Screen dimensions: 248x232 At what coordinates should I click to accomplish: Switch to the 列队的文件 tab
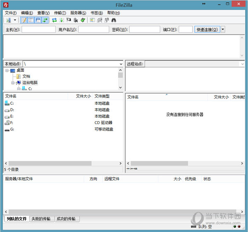(17, 219)
